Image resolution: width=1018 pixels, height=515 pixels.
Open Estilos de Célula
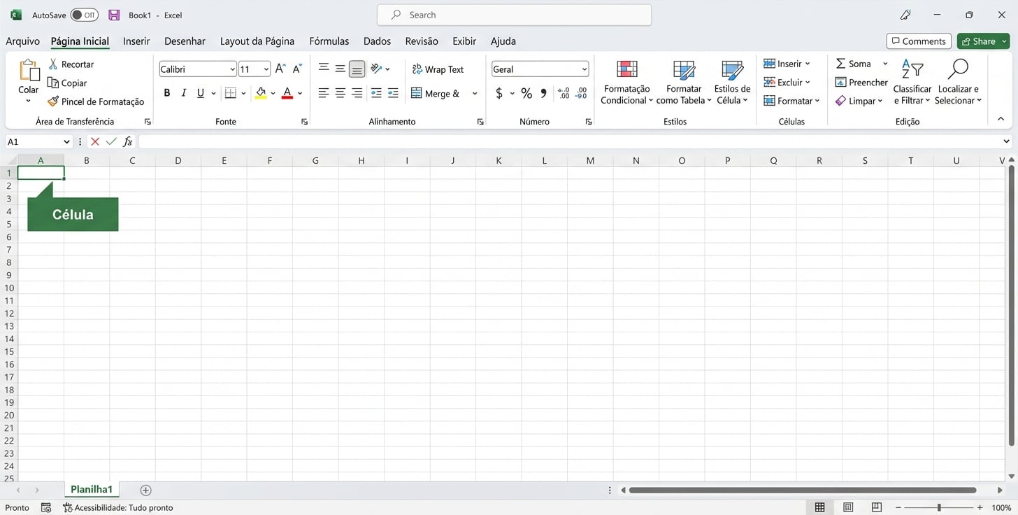732,82
